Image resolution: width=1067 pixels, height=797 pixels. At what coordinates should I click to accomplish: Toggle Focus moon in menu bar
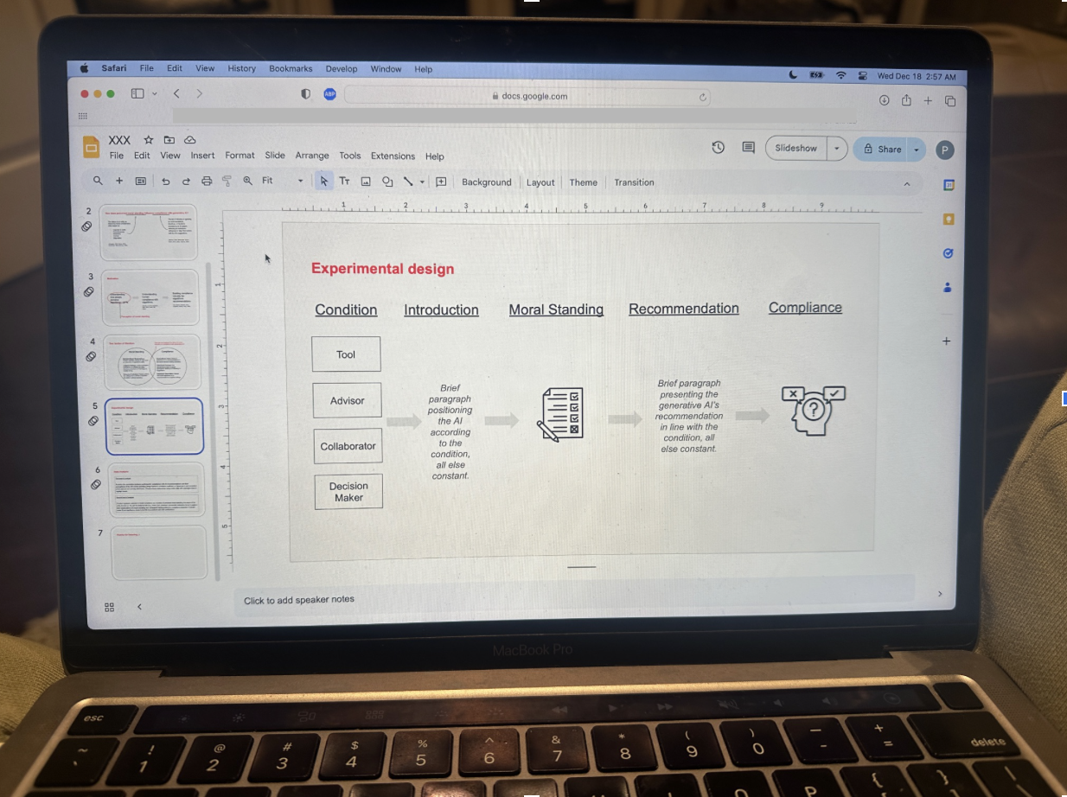793,75
